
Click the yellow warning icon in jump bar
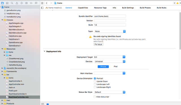[x=177, y=3]
